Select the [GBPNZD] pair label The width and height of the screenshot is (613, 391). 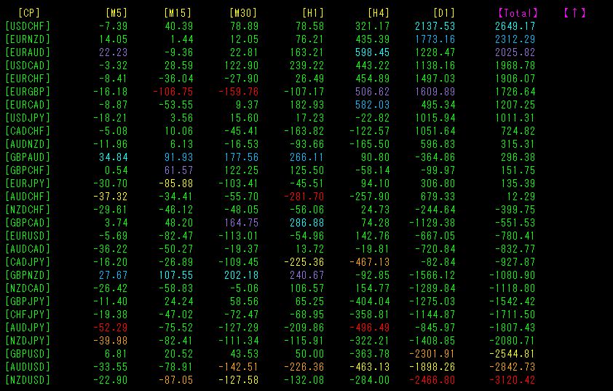(28, 275)
